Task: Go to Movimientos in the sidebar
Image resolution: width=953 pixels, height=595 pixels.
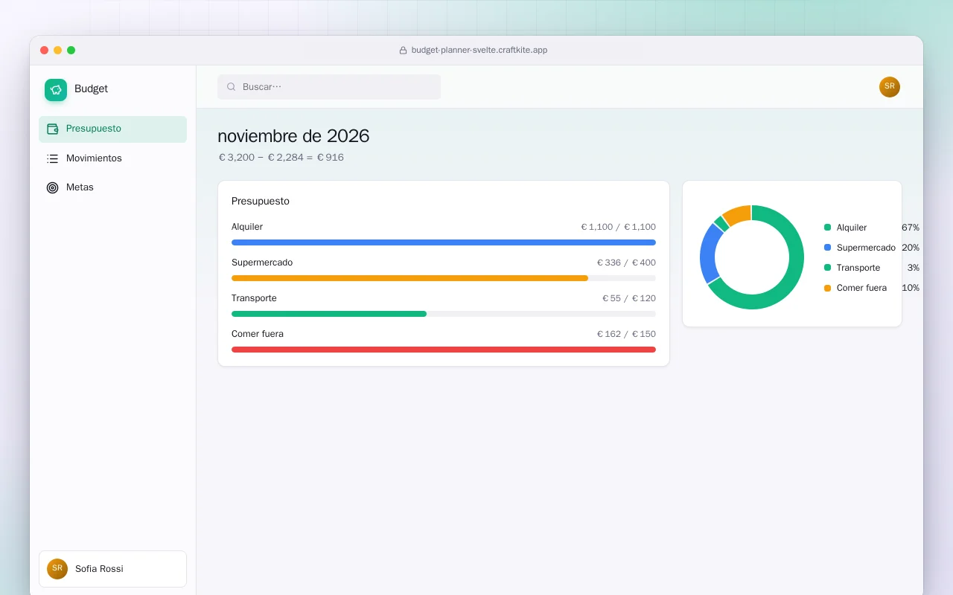Action: pyautogui.click(x=112, y=158)
